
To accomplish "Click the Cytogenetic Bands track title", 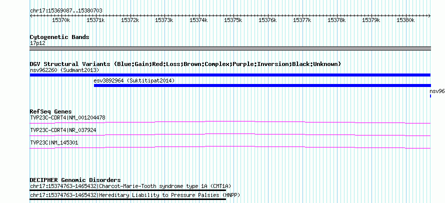I will (x=59, y=37).
